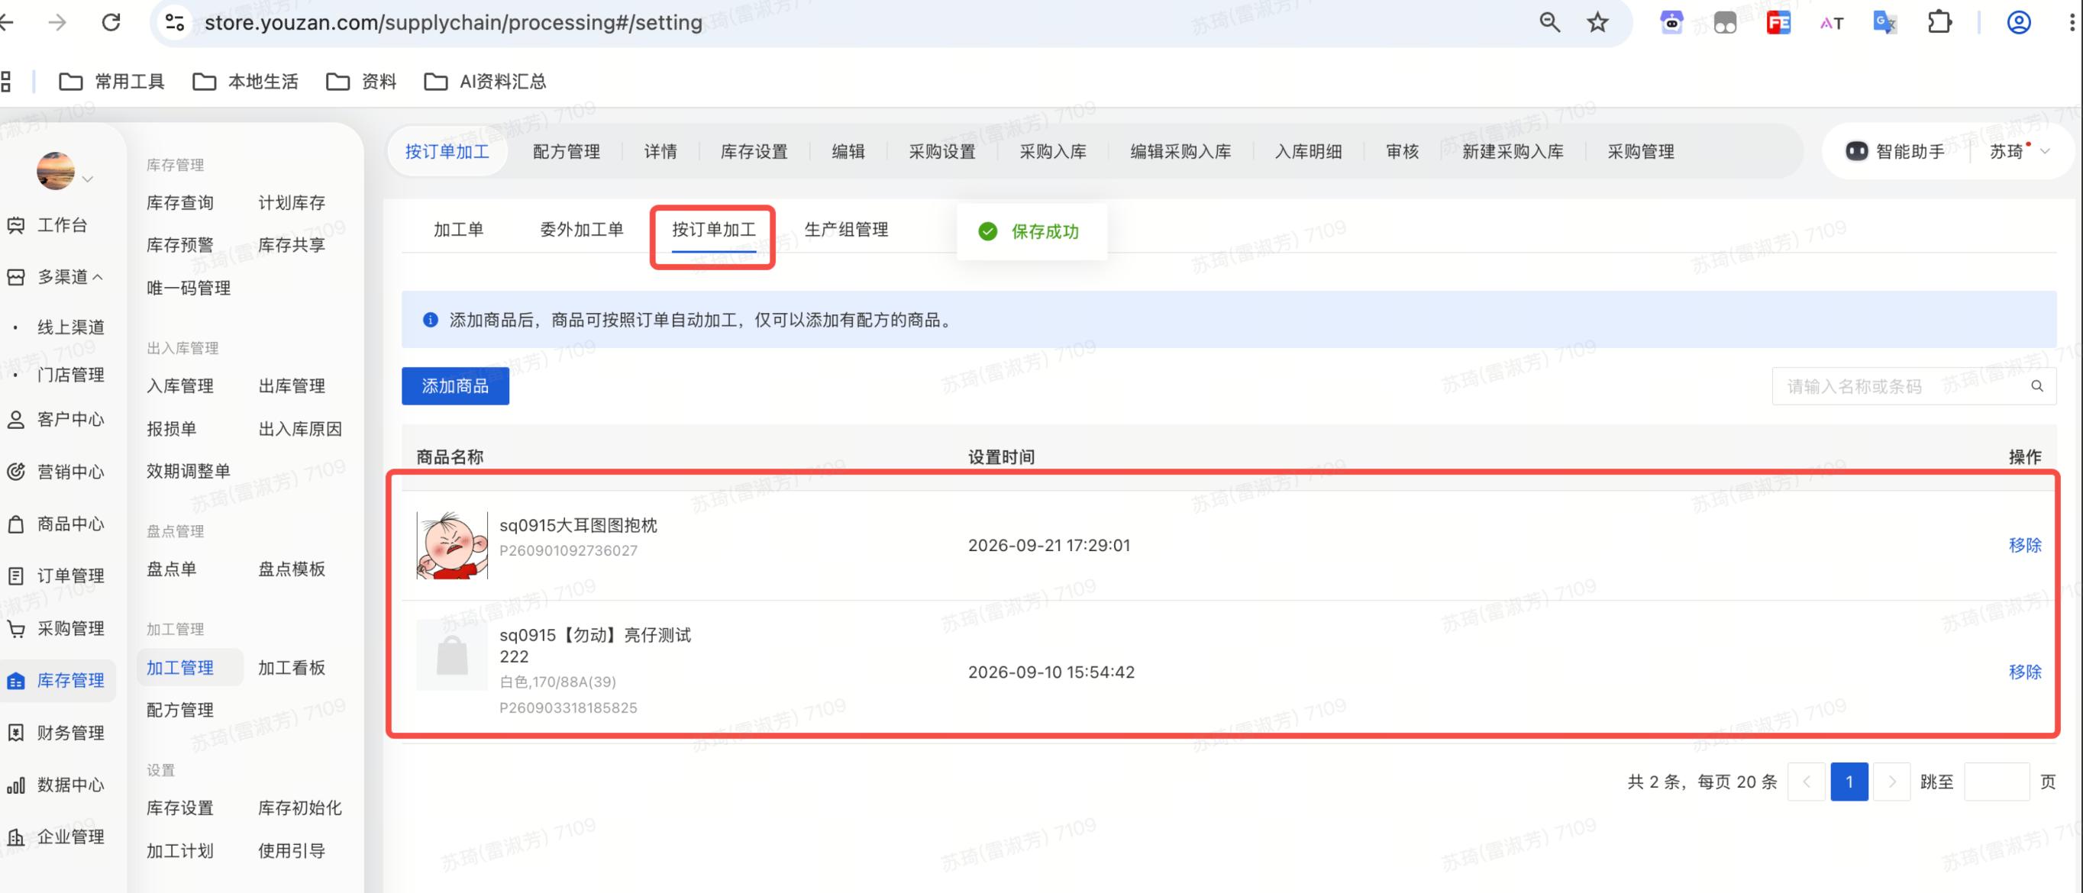
Task: Open the AI资料汇总 bookmark folder
Action: click(x=485, y=81)
